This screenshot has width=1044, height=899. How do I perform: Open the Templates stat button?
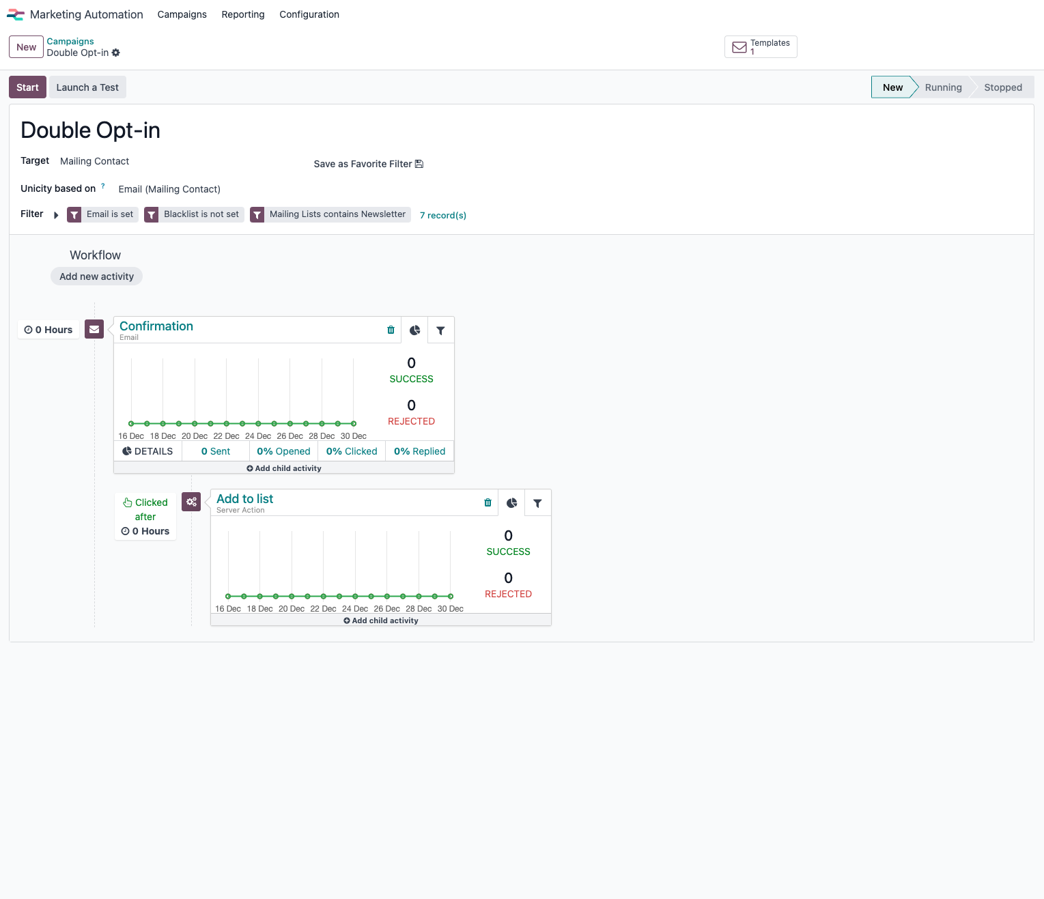tap(761, 47)
